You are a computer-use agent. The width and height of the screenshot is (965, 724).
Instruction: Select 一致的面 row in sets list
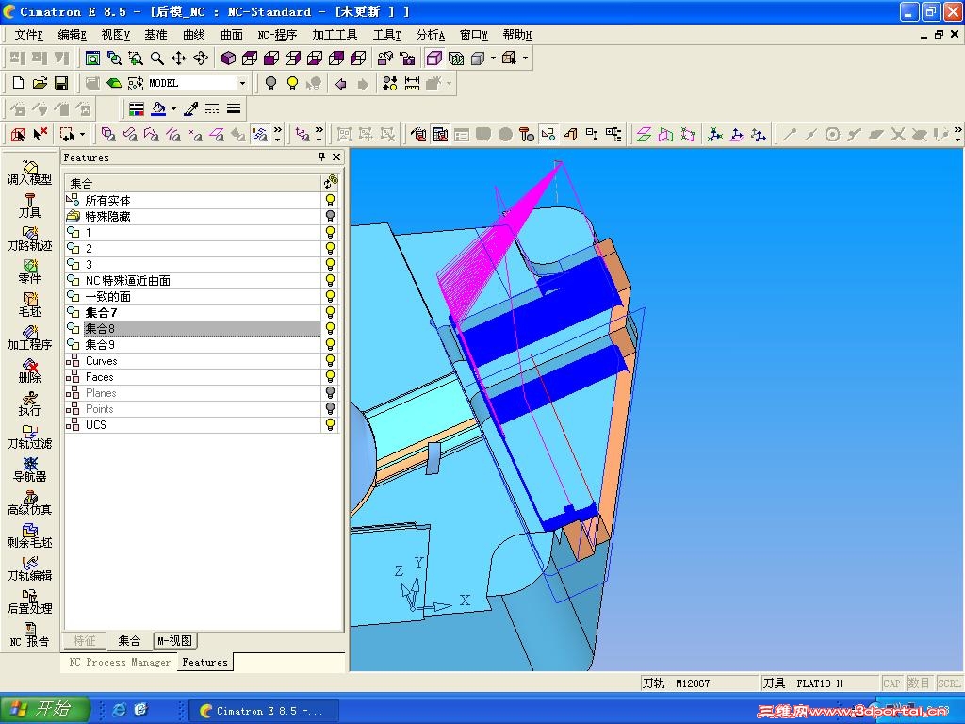[192, 296]
